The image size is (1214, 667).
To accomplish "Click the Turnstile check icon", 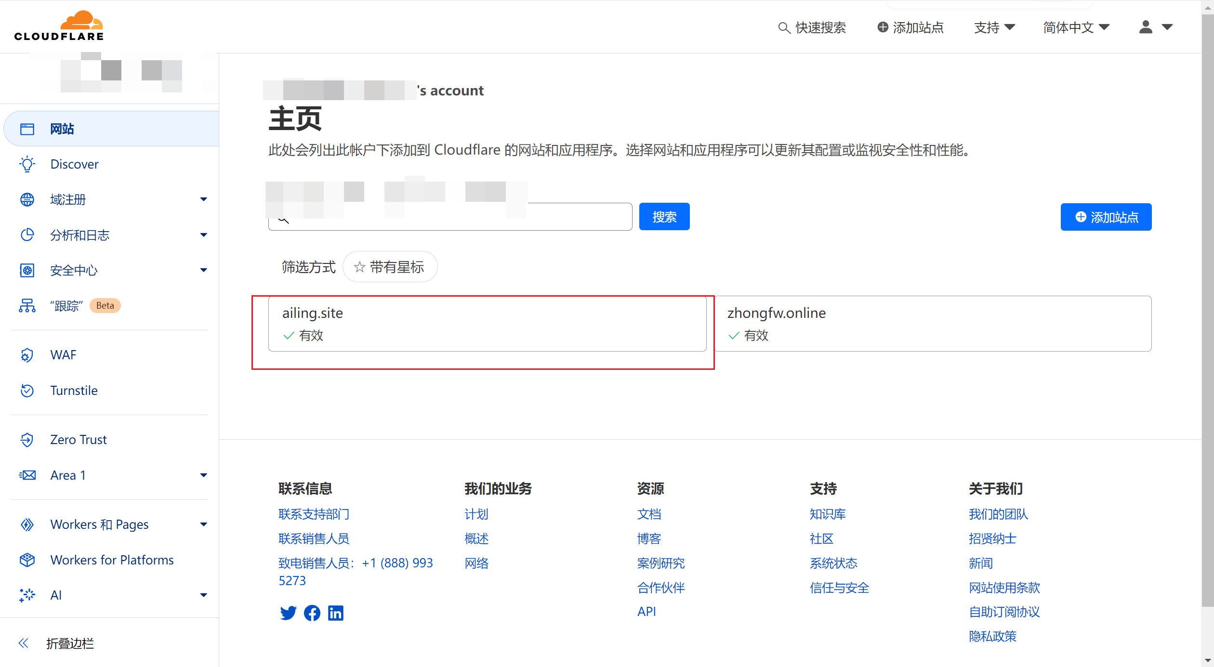I will (27, 390).
